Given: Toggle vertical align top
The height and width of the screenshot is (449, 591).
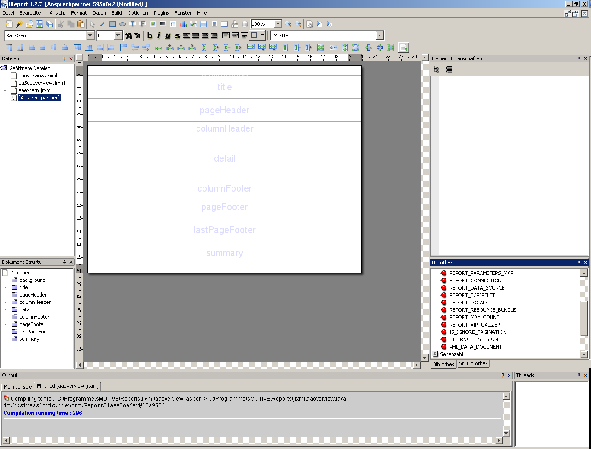Looking at the screenshot, I should pyautogui.click(x=226, y=35).
